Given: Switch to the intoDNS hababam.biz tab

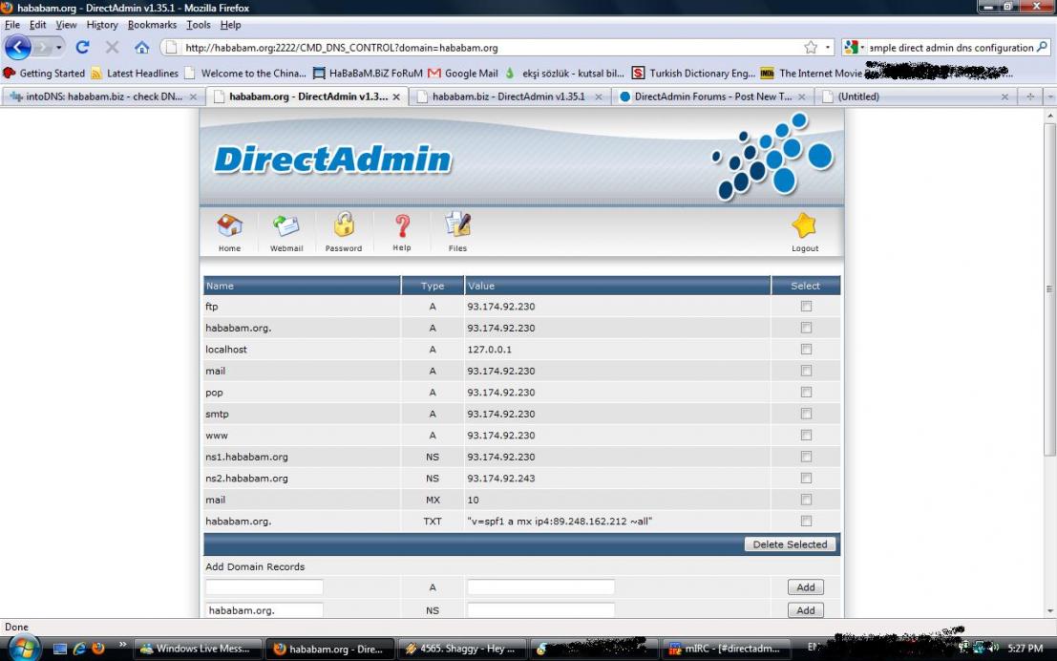Looking at the screenshot, I should [103, 96].
